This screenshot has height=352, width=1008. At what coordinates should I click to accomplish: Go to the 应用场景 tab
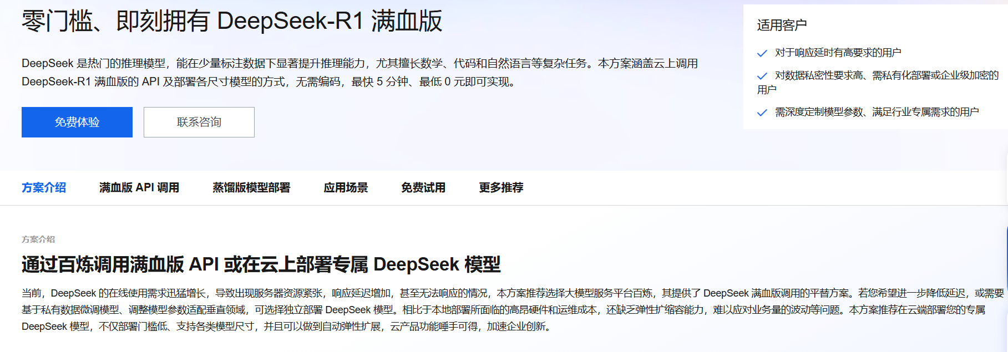coord(346,187)
